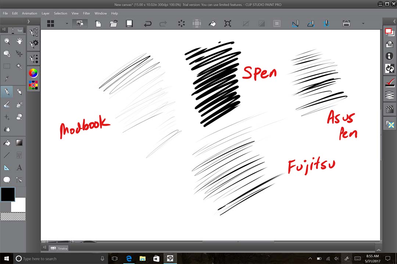397x264 pixels.
Task: Open the Animation menu
Action: (x=29, y=14)
